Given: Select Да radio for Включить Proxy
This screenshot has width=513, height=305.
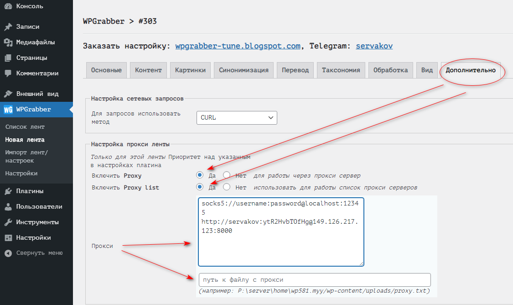Looking at the screenshot, I should tap(200, 175).
